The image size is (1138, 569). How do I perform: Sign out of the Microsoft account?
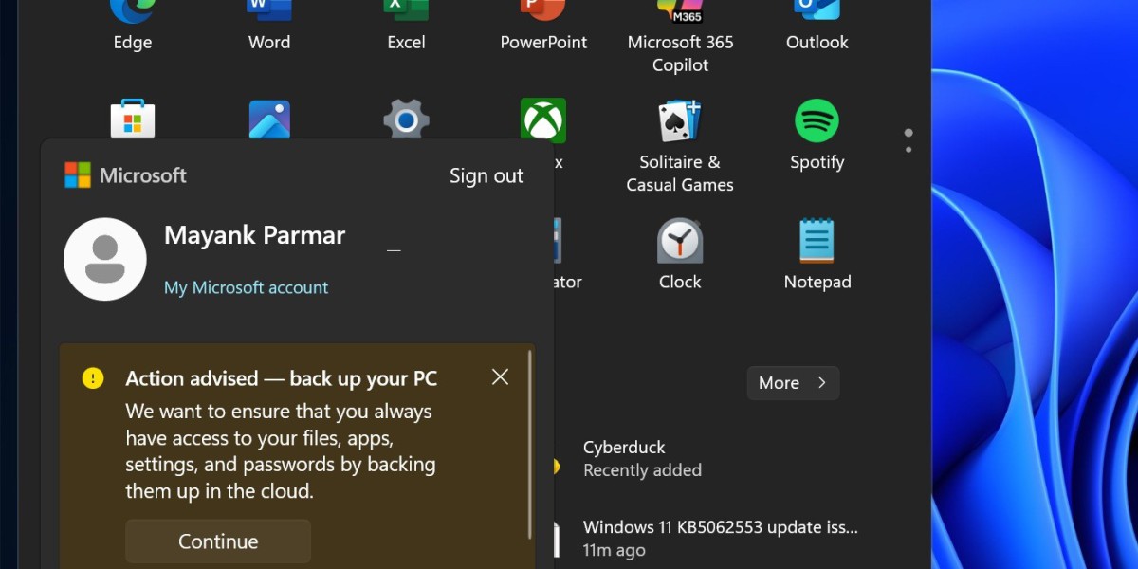pyautogui.click(x=486, y=175)
